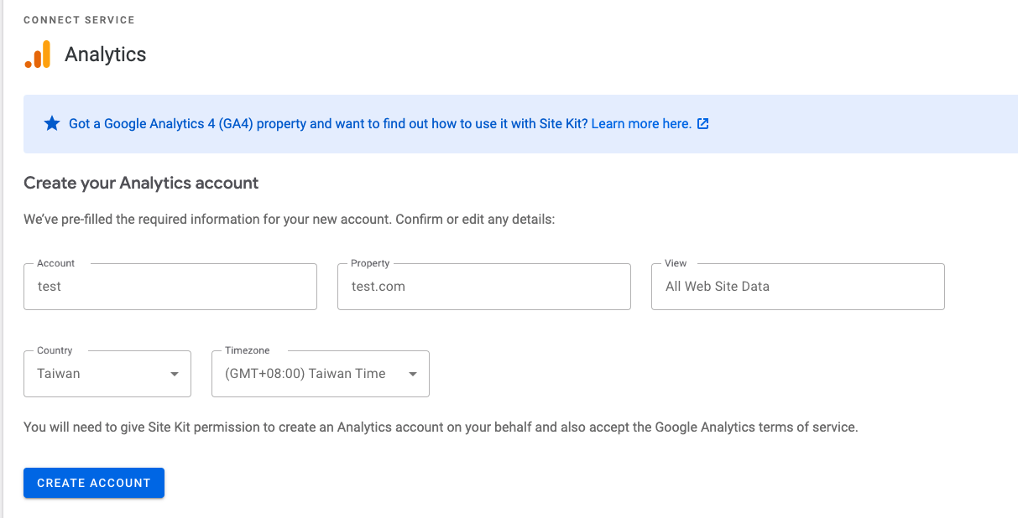Screen dimensions: 1018x518
Task: Click the 'Analytics' title text
Action: click(106, 54)
